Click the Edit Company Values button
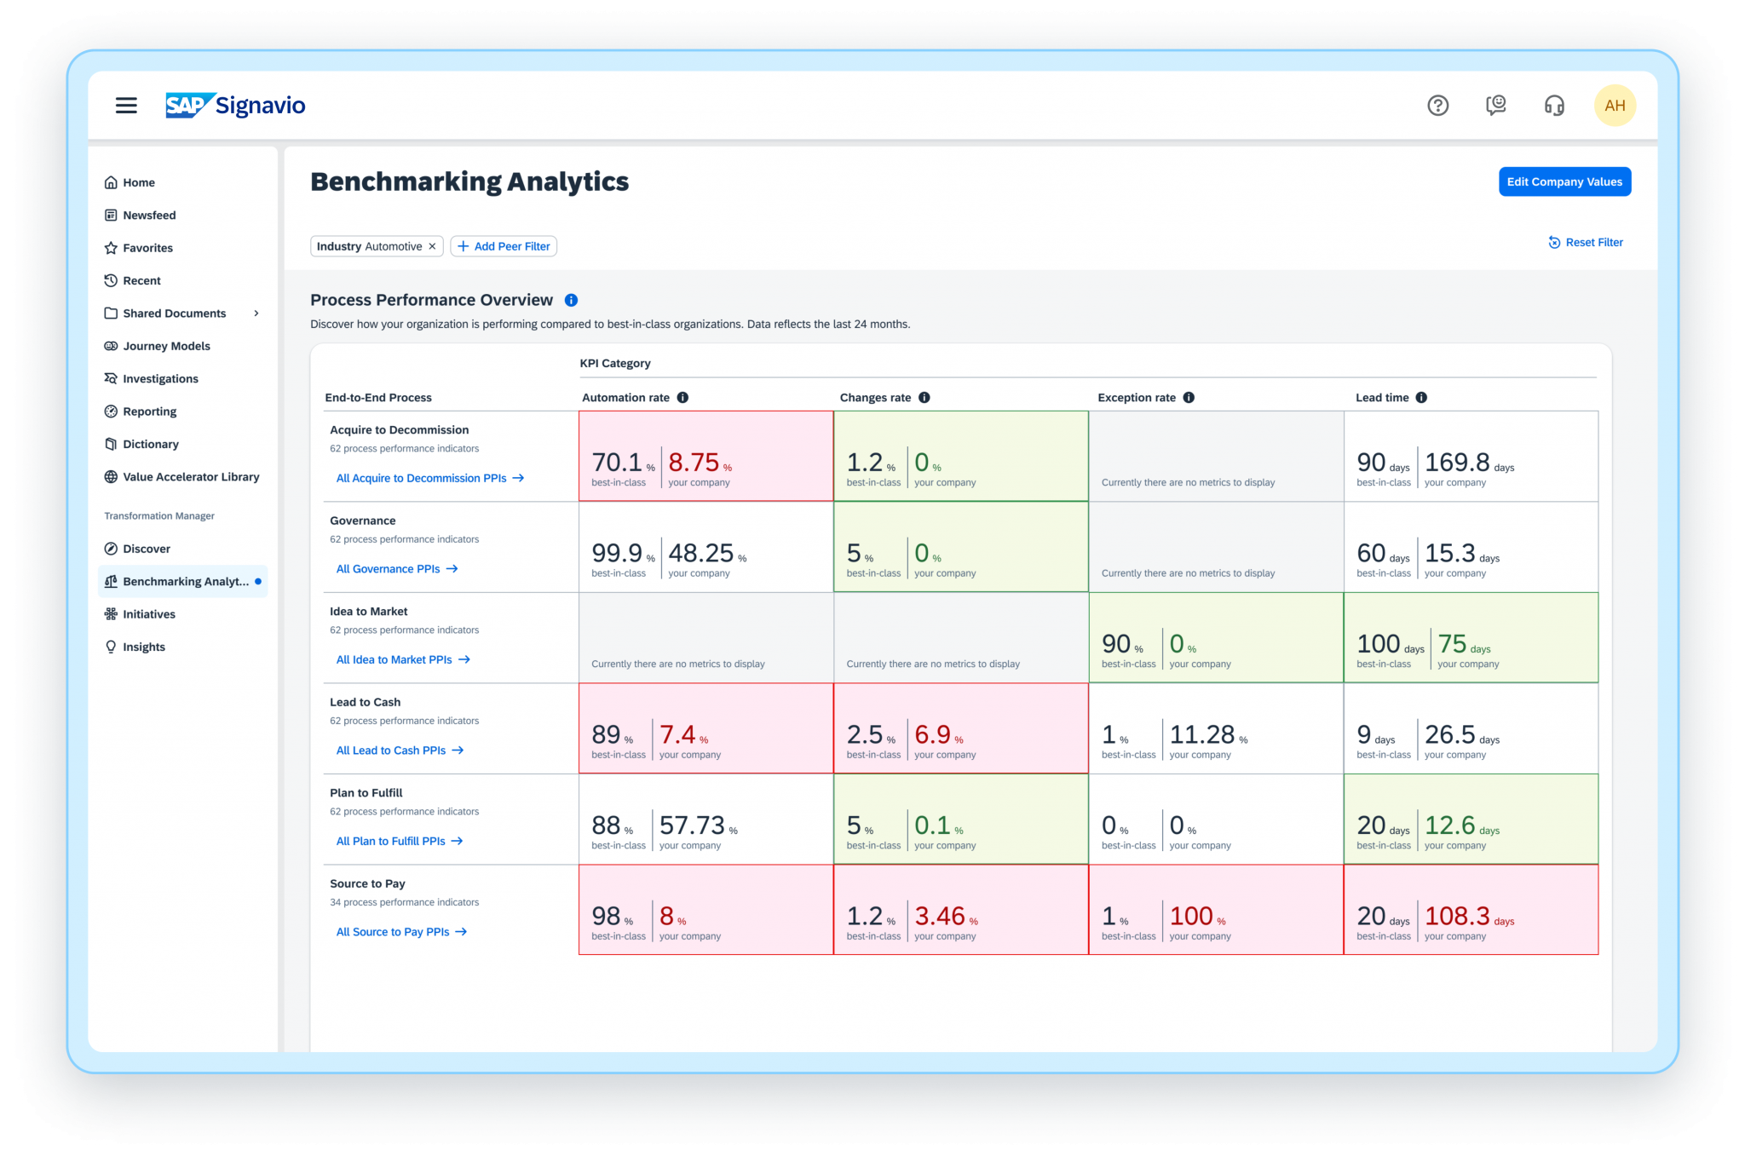The height and width of the screenshot is (1156, 1745). coord(1564,181)
